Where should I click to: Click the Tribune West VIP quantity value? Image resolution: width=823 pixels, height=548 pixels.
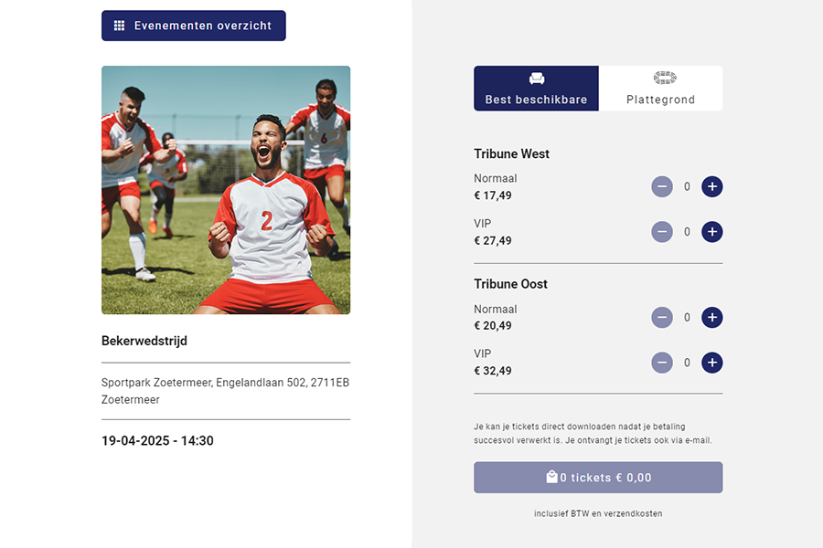click(687, 232)
